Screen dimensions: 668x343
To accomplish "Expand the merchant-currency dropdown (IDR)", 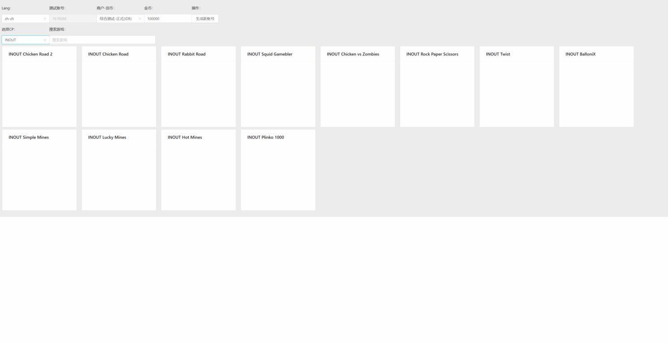I will (x=120, y=18).
